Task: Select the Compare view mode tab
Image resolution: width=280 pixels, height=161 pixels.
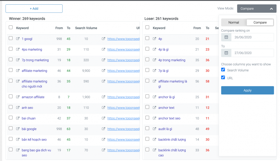Action: (x=260, y=22)
